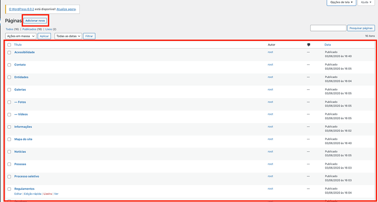The width and height of the screenshot is (378, 202).
Task: Open the Ações em massa dropdown
Action: pyautogui.click(x=20, y=36)
